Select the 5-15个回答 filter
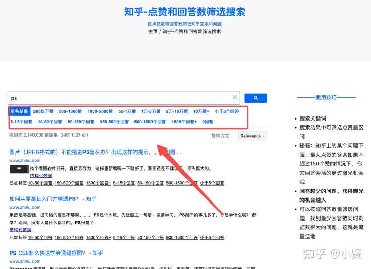The image size is (371, 269). pos(21,122)
